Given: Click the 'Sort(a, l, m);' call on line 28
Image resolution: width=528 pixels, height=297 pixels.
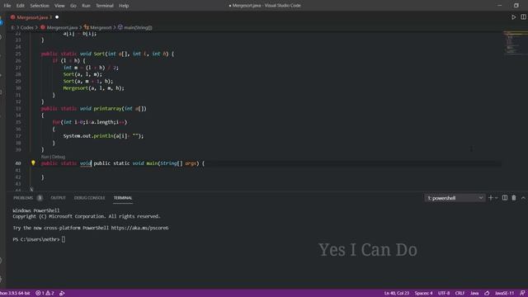Looking at the screenshot, I should click(82, 74).
